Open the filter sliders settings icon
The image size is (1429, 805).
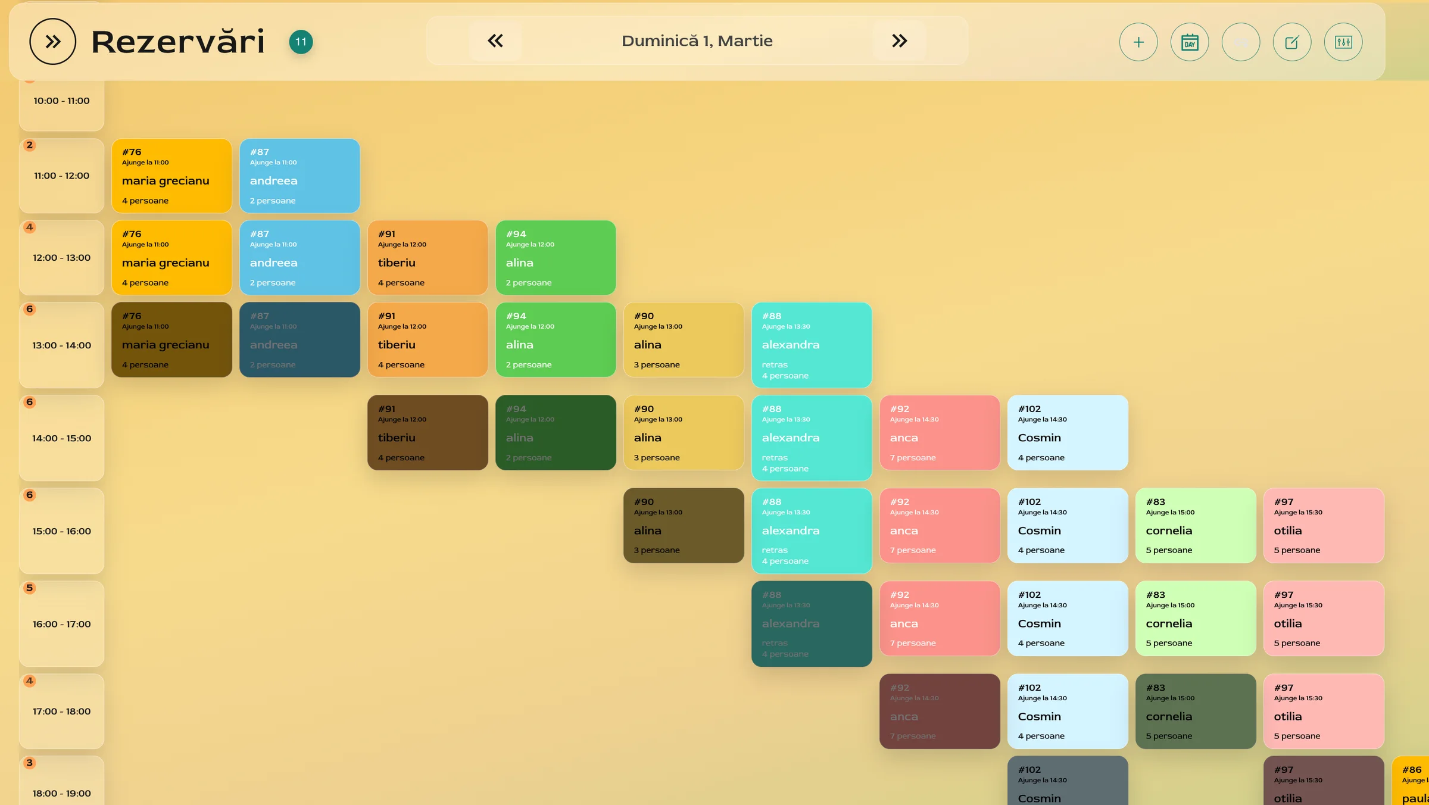pyautogui.click(x=1343, y=42)
